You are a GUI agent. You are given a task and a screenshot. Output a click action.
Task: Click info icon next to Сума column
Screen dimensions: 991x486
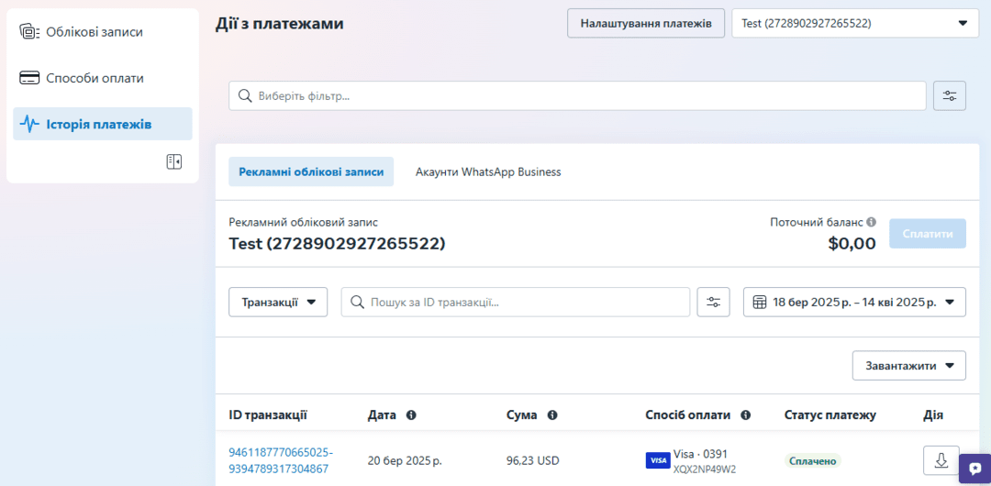(551, 415)
